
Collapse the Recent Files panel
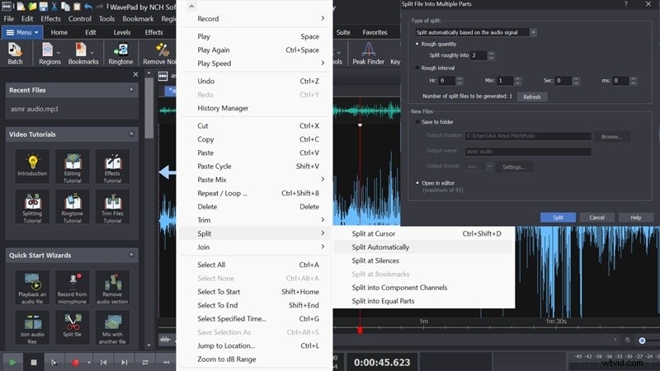(131, 90)
